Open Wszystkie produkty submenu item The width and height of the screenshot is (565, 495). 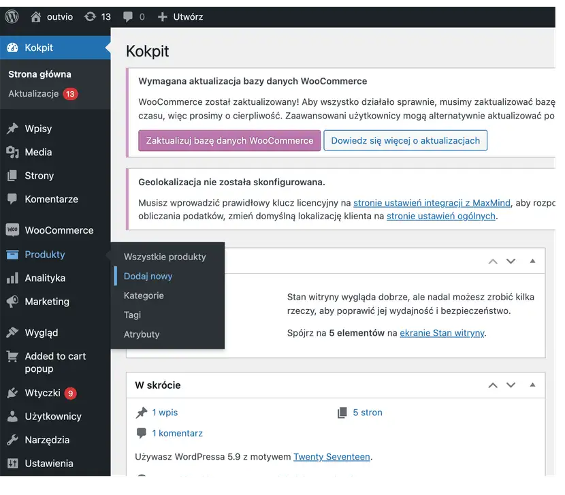165,257
